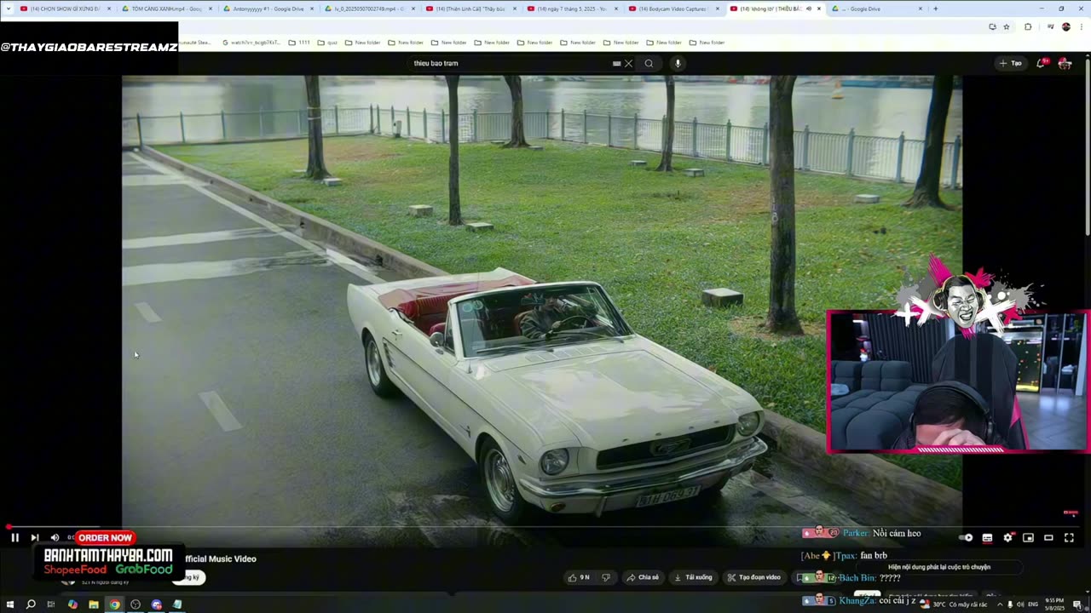Open the watch?v= bookmark link
The height and width of the screenshot is (613, 1091).
click(x=250, y=43)
